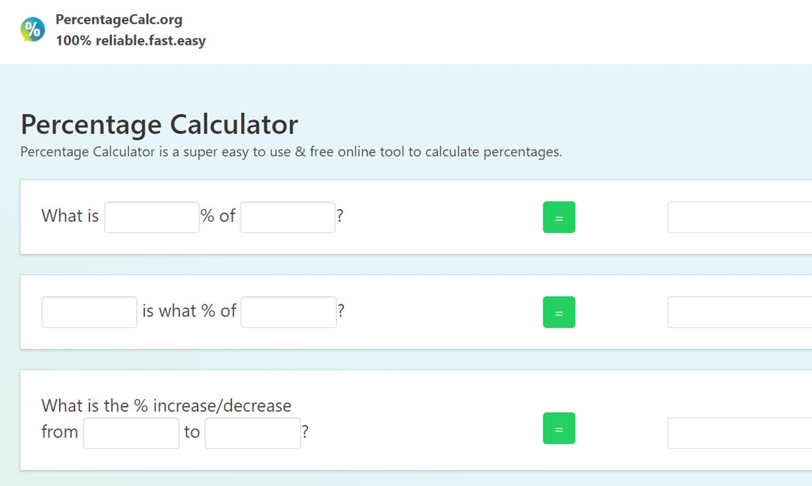Click the intro text about the free online tool
The image size is (812, 486).
click(291, 152)
